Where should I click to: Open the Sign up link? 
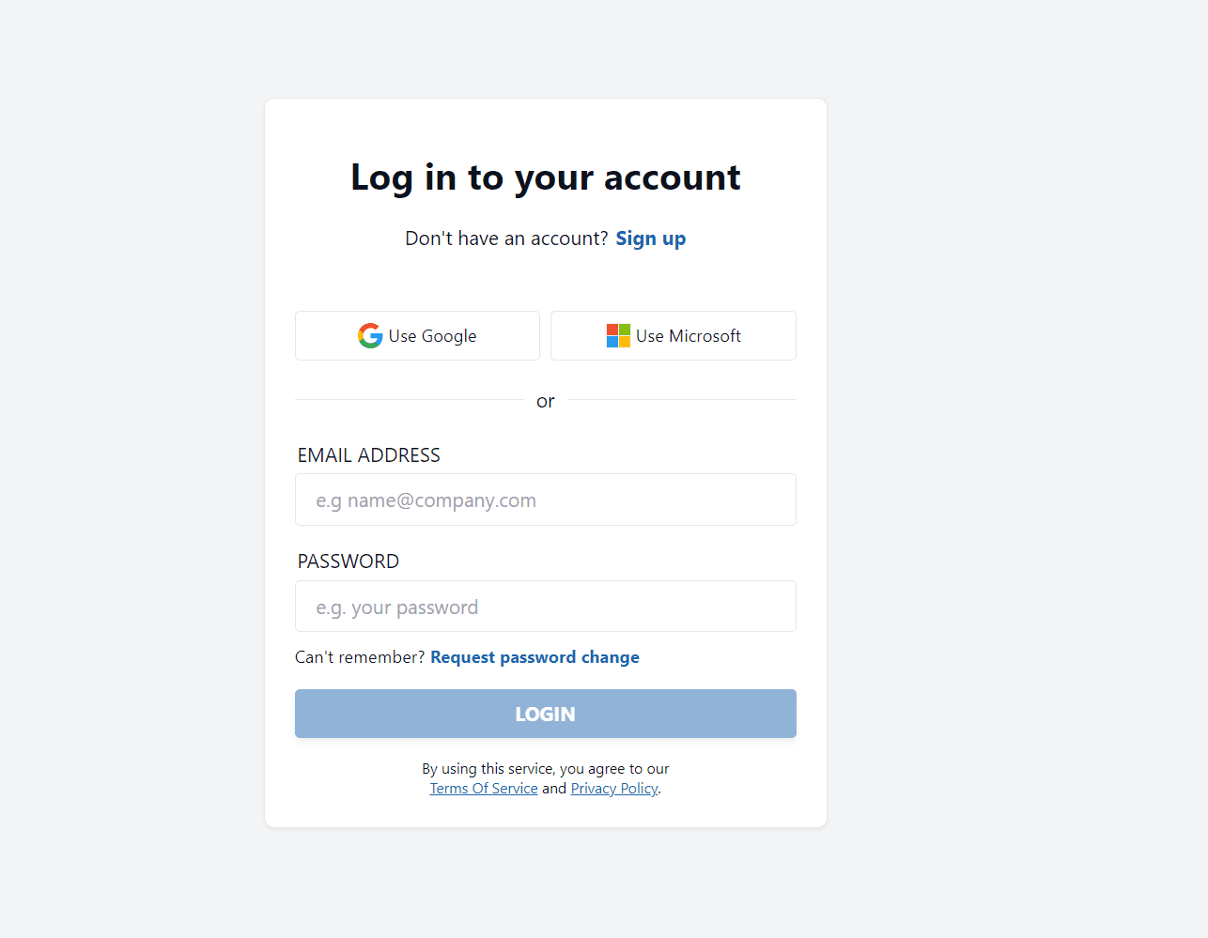click(650, 238)
